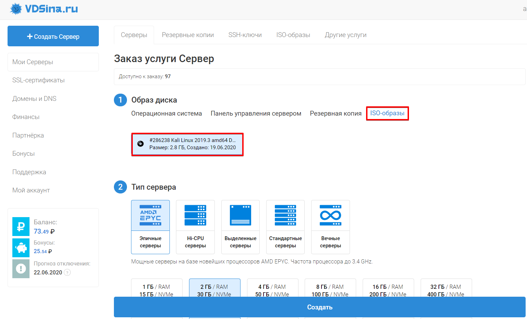Image resolution: width=527 pixels, height=319 pixels.
Task: Open Финансы section
Action: 26,117
